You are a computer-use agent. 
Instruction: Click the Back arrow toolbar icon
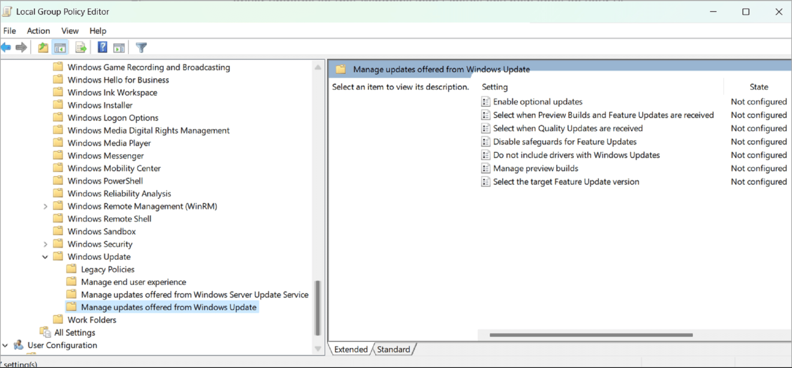click(6, 48)
